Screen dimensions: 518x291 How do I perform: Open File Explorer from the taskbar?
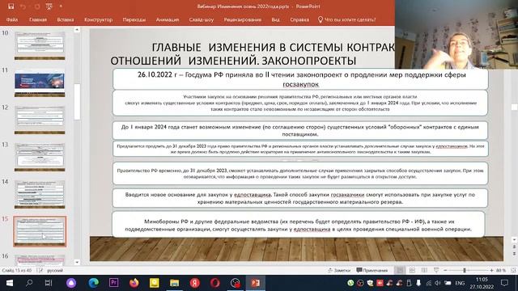[175, 283]
